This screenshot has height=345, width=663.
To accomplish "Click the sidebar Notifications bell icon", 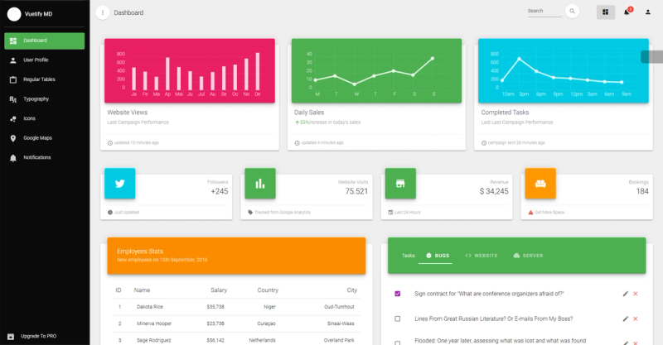I will pyautogui.click(x=13, y=158).
